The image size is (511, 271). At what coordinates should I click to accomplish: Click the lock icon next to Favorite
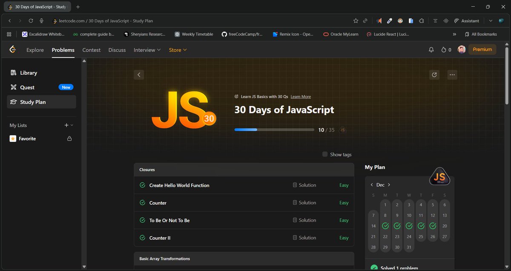tap(69, 138)
